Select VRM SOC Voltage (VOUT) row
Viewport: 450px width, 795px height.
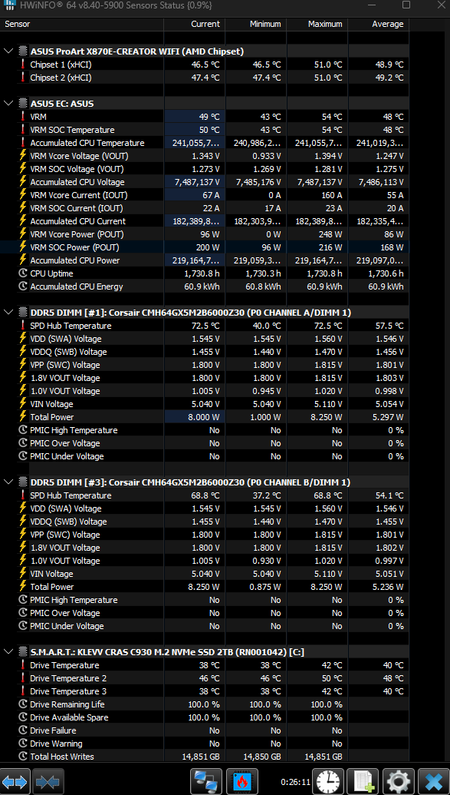[x=205, y=169]
